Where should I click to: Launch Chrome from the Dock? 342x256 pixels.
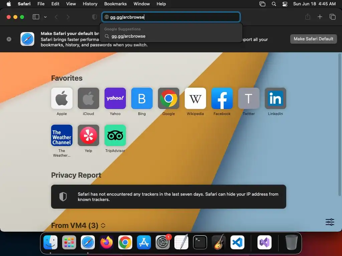pos(125,242)
